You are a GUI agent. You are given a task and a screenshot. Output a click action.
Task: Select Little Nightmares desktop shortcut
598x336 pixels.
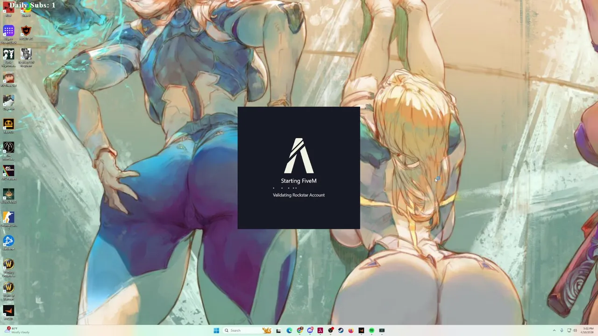pos(8,58)
